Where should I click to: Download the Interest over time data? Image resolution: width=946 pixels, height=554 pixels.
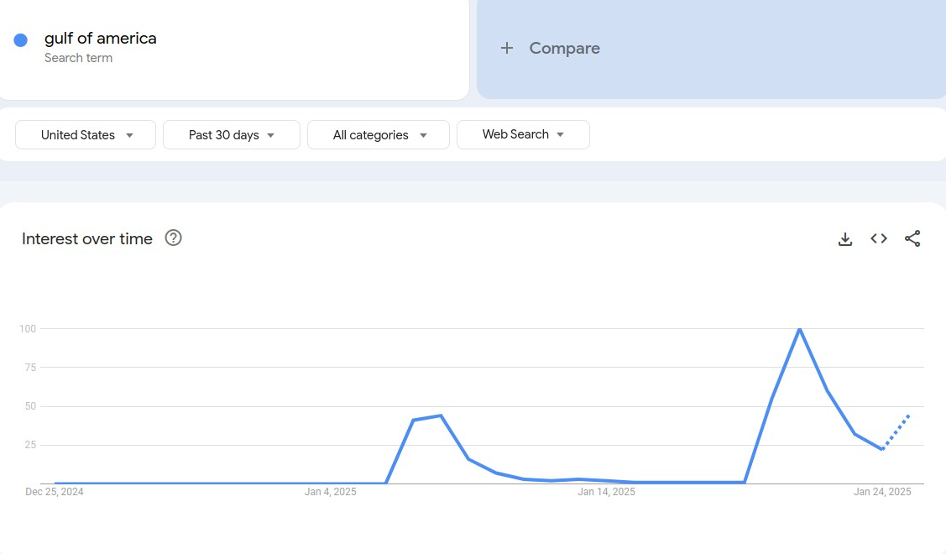coord(845,239)
